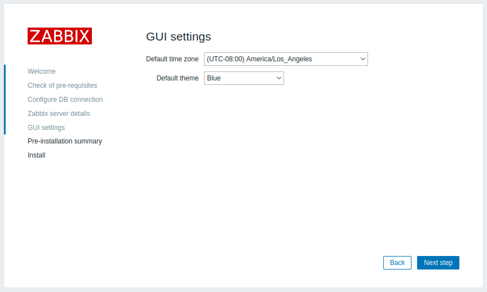This screenshot has width=487, height=292.
Task: Click the theme dropdown chevron arrow
Action: (x=278, y=78)
